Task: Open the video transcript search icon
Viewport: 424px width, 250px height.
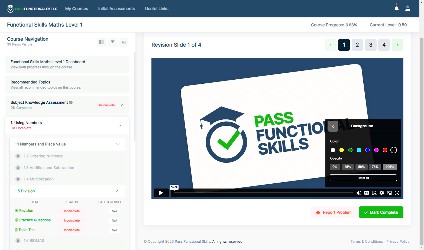Action: pyautogui.click(x=374, y=193)
